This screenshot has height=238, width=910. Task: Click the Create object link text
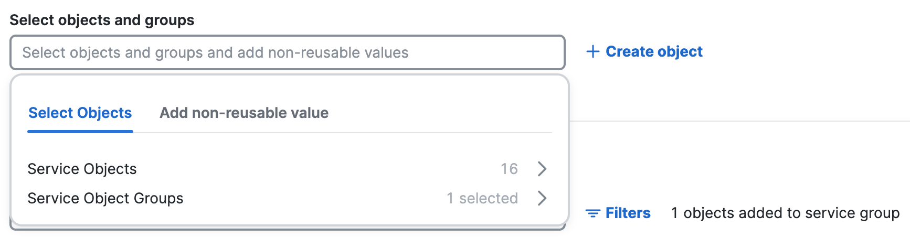(654, 51)
